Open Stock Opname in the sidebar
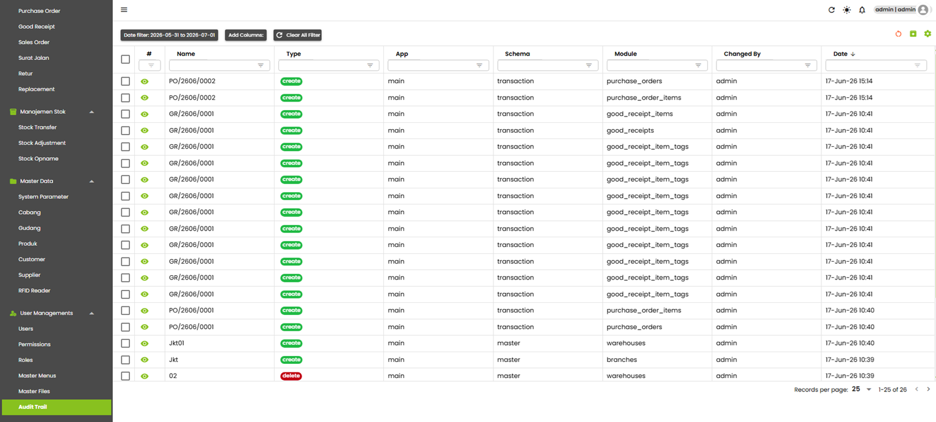This screenshot has width=936, height=422. pos(39,158)
